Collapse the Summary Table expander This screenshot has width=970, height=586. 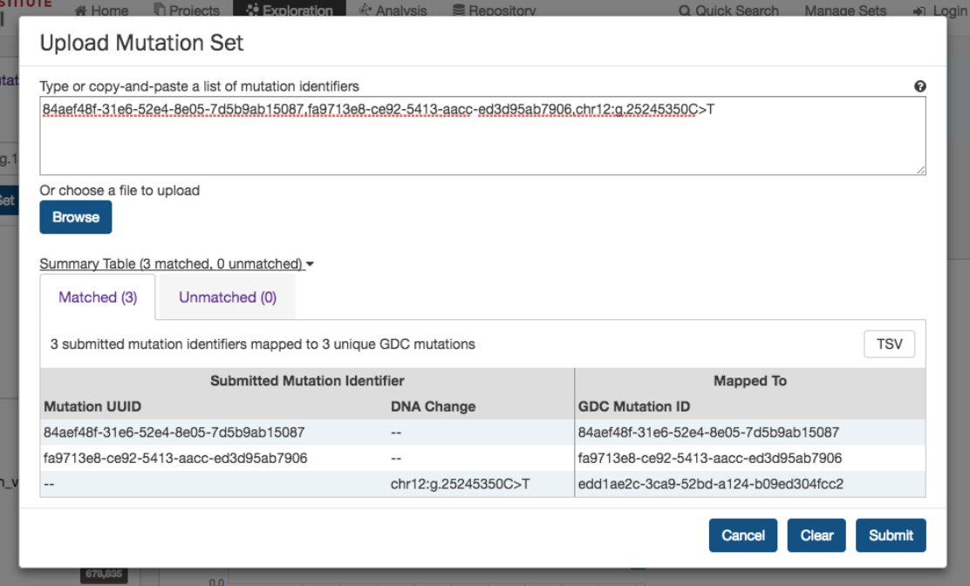(x=176, y=263)
